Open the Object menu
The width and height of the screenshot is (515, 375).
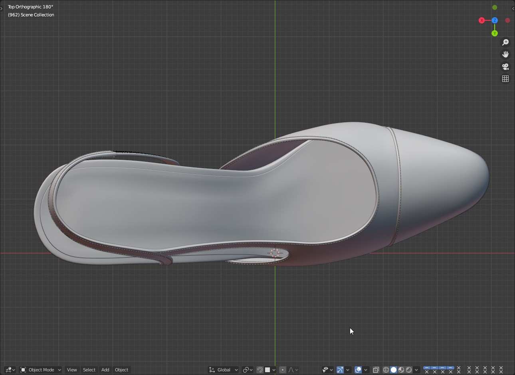coord(121,370)
